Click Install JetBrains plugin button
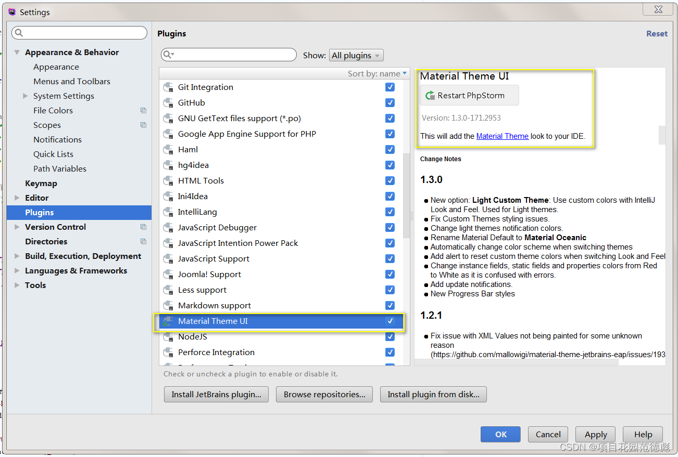The width and height of the screenshot is (678, 457). click(x=216, y=394)
